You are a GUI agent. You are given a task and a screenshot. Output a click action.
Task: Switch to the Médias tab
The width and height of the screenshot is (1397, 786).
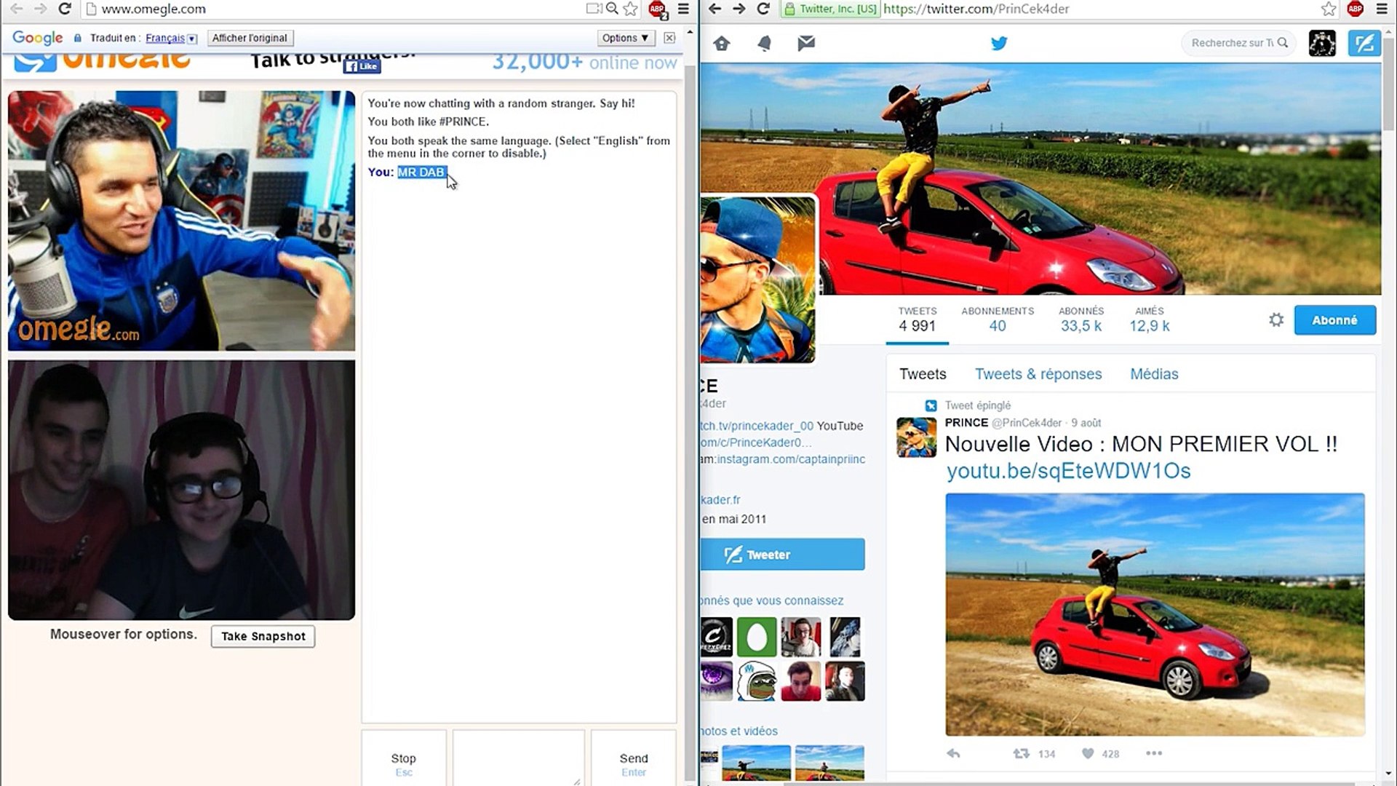click(1154, 374)
